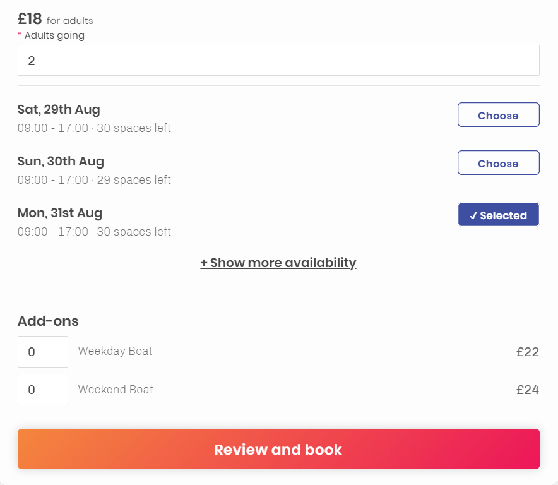
Task: Click the Adults going label
Action: [54, 35]
